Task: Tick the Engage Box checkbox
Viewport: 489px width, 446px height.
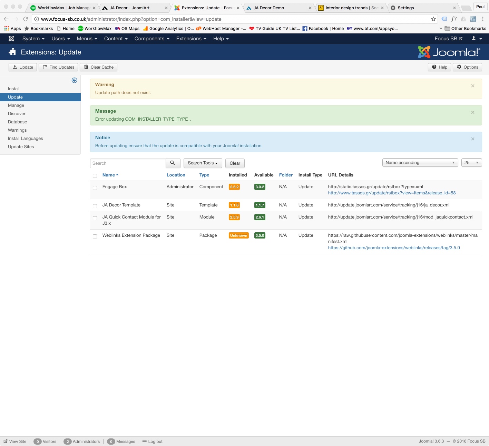Action: [x=95, y=188]
